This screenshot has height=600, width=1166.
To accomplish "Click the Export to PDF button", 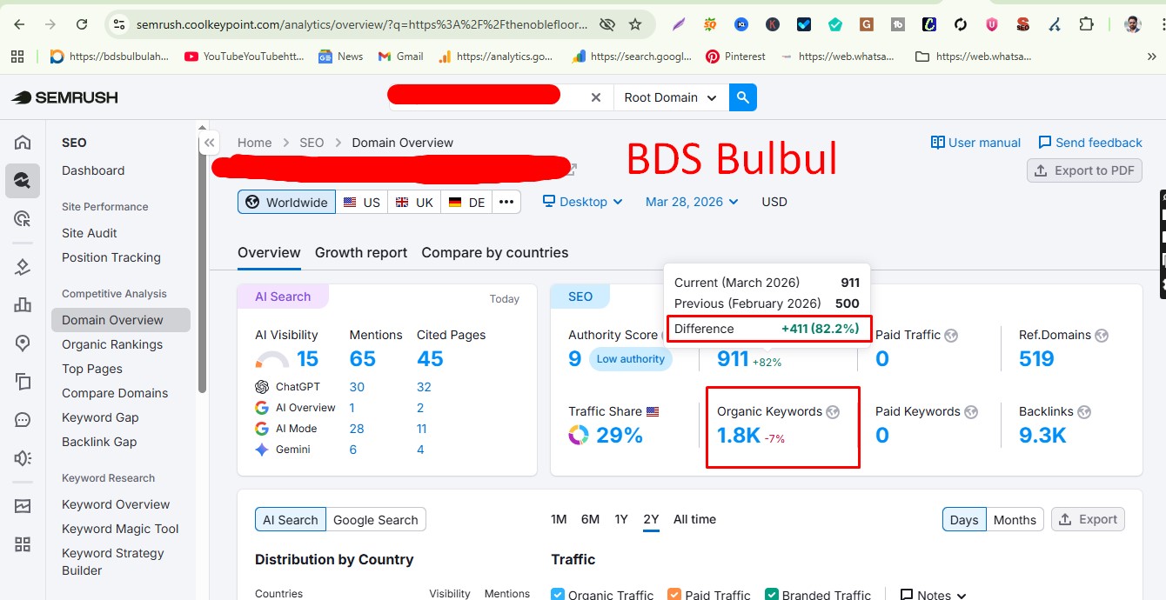I will pyautogui.click(x=1084, y=170).
